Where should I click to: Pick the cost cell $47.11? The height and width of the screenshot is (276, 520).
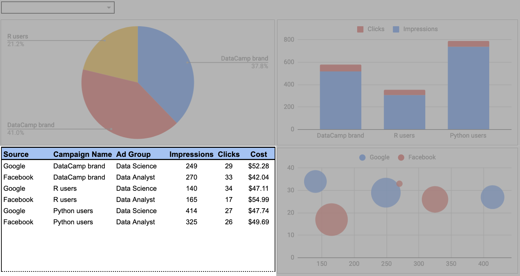(x=259, y=188)
